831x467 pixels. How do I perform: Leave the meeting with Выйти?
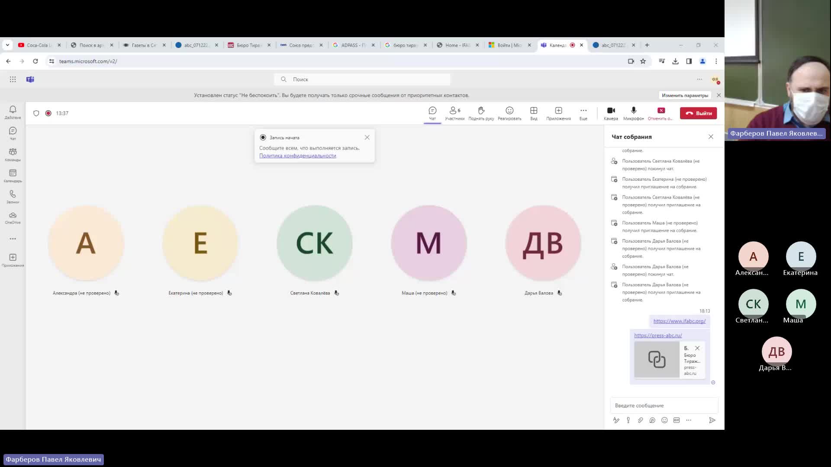coord(698,113)
